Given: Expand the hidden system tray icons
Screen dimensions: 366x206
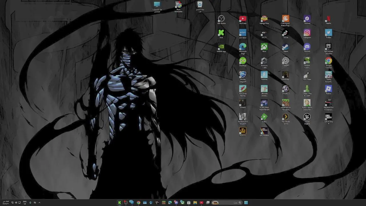Looking at the screenshot, I should pyautogui.click(x=39, y=203).
